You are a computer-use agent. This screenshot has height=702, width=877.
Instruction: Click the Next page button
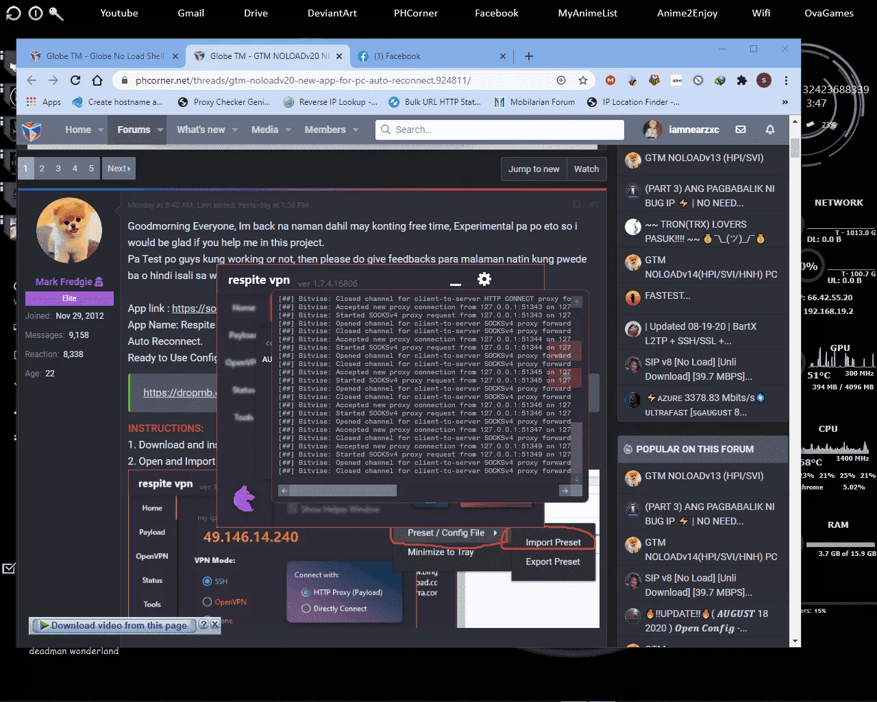(119, 169)
